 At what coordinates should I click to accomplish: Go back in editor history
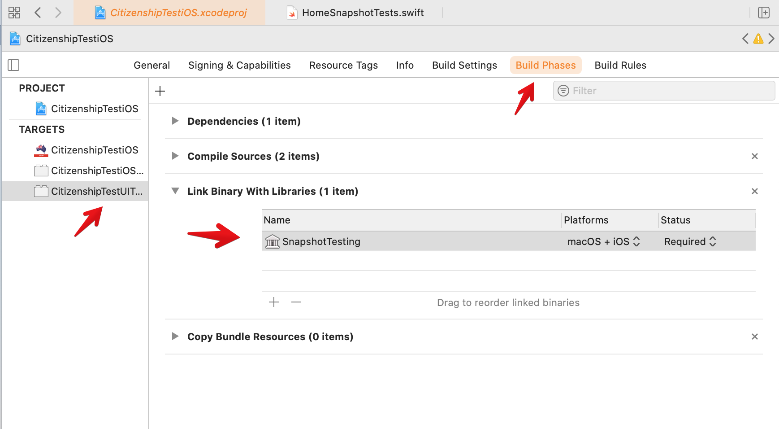pyautogui.click(x=38, y=13)
